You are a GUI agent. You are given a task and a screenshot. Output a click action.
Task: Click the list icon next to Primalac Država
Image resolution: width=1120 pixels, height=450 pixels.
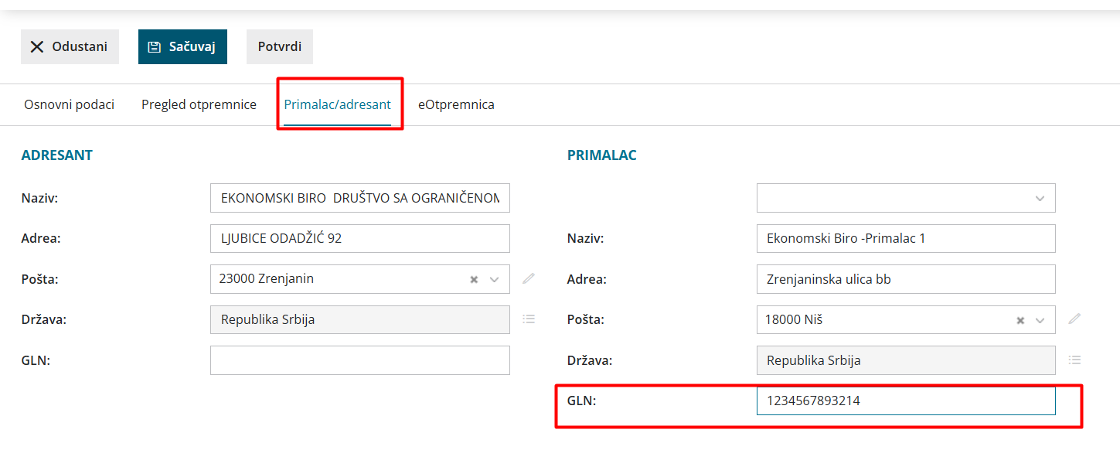[1074, 360]
